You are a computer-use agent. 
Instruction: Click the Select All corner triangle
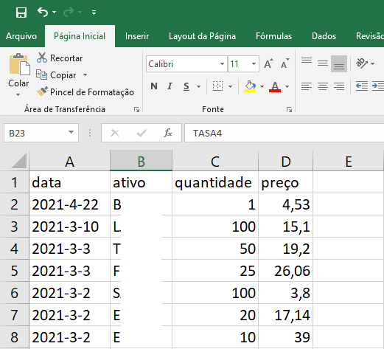click(x=18, y=160)
